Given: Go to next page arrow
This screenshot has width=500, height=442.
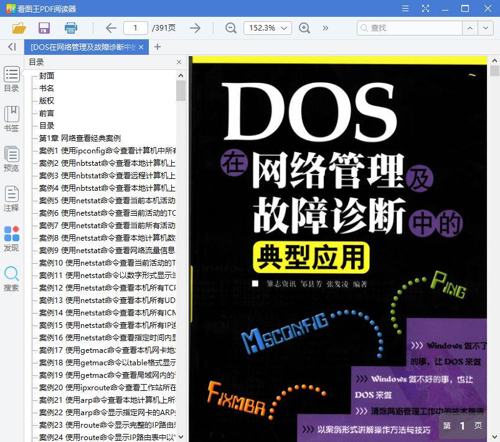Looking at the screenshot, I should tap(195, 28).
